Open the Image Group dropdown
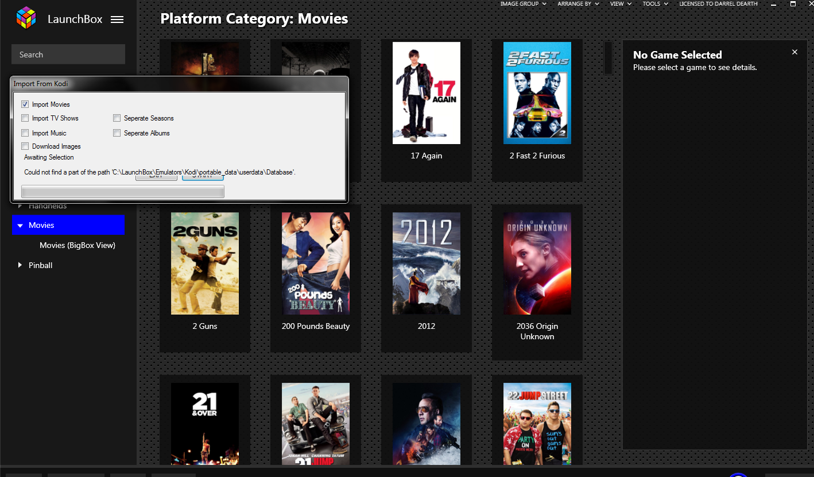The height and width of the screenshot is (477, 814). [x=522, y=4]
